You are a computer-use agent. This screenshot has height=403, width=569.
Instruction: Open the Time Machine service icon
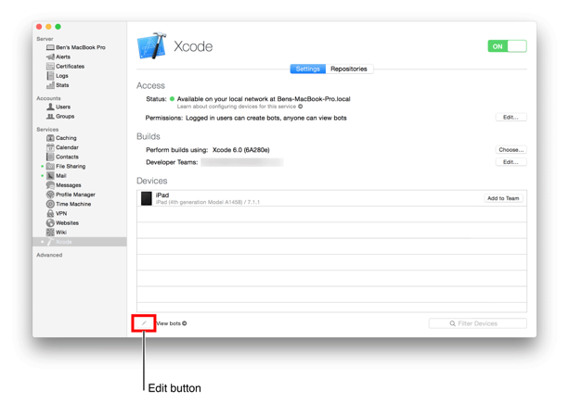point(50,204)
